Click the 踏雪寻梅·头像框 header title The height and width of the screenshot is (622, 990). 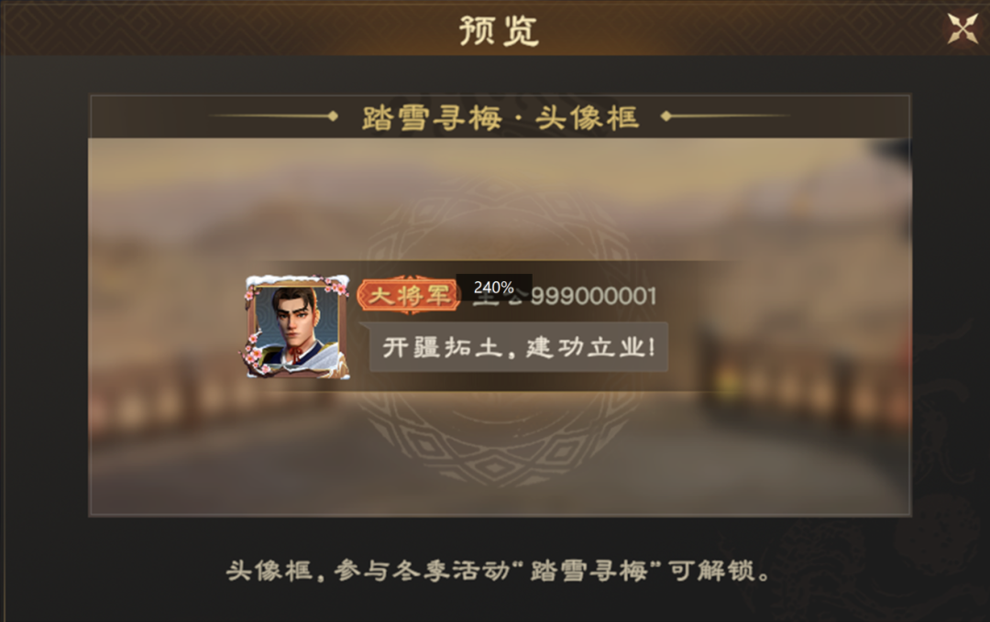tap(500, 117)
